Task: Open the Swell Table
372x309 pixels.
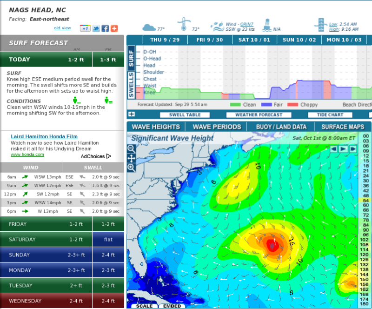Action: click(x=185, y=115)
